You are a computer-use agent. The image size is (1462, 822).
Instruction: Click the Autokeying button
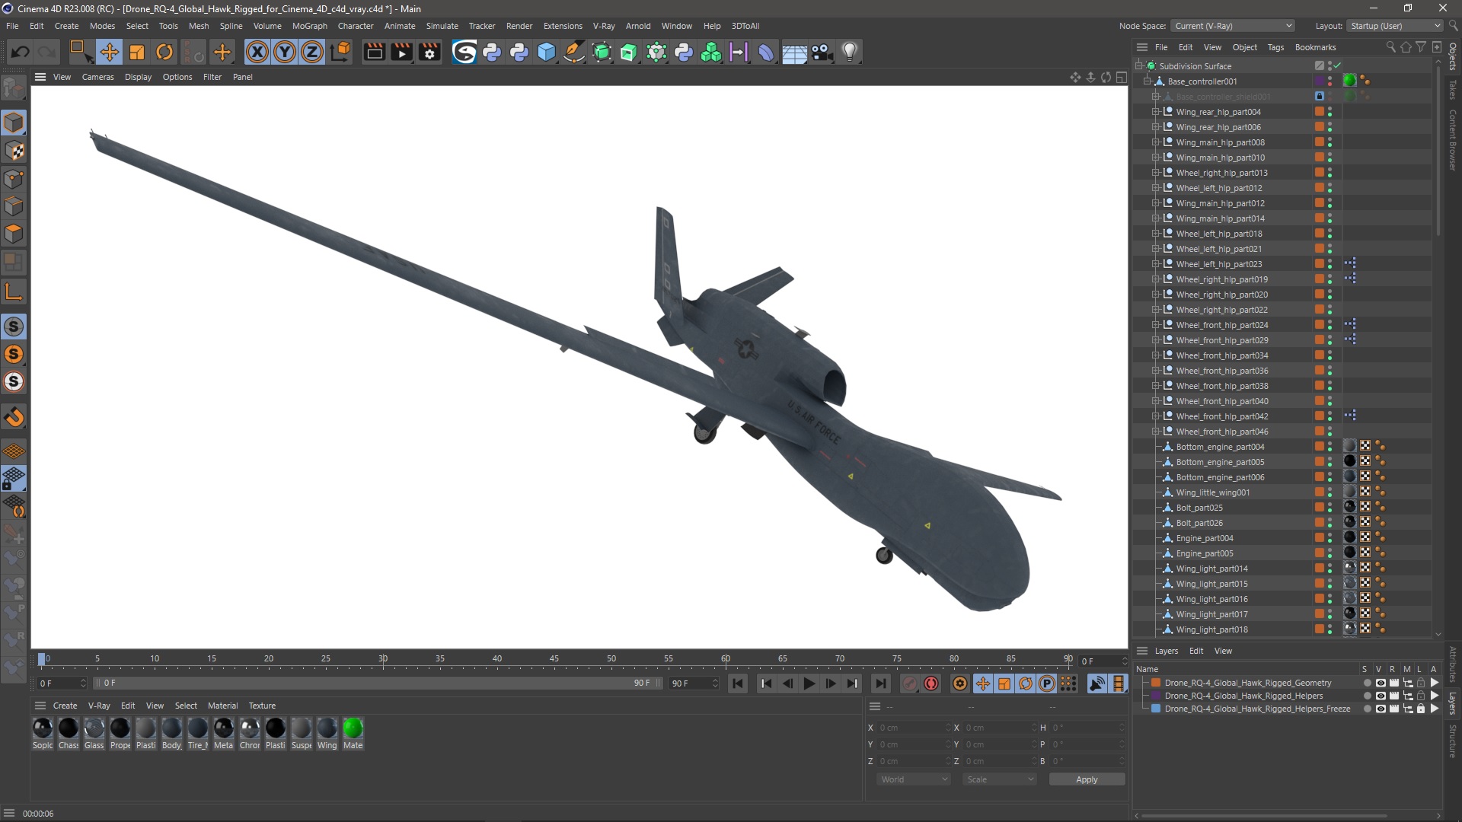[x=931, y=683]
